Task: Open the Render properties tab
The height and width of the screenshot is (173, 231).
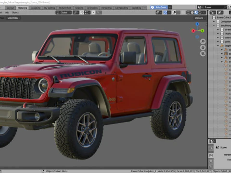Action: (211, 155)
